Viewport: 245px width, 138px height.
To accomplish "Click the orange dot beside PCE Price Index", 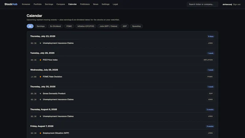I will (40, 60).
